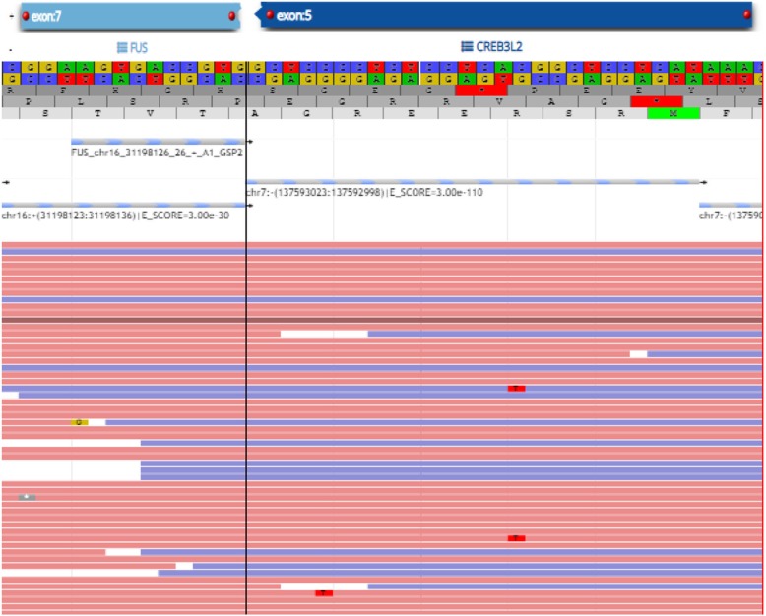The width and height of the screenshot is (766, 616).
Task: Click the list icon beside FUS
Action: pos(123,46)
